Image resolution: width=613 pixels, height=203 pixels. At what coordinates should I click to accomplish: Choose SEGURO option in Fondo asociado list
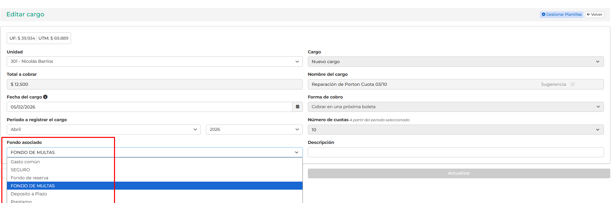coord(20,170)
